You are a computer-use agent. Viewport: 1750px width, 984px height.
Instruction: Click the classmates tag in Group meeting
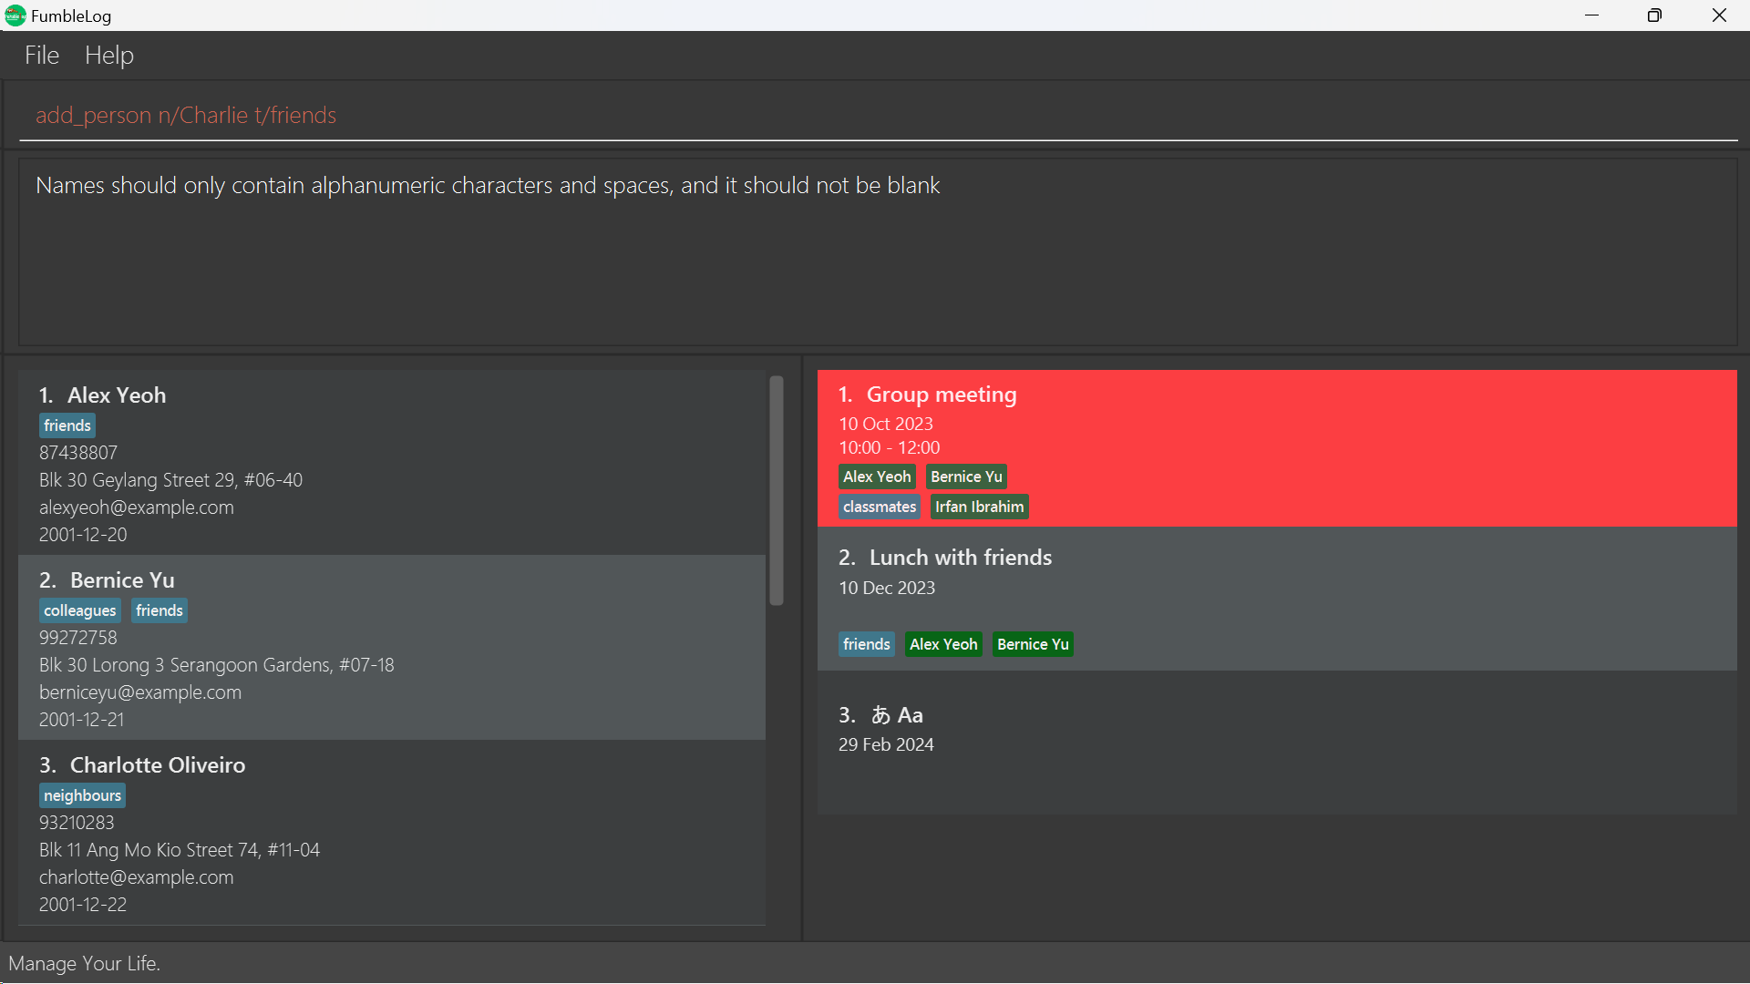tap(880, 507)
